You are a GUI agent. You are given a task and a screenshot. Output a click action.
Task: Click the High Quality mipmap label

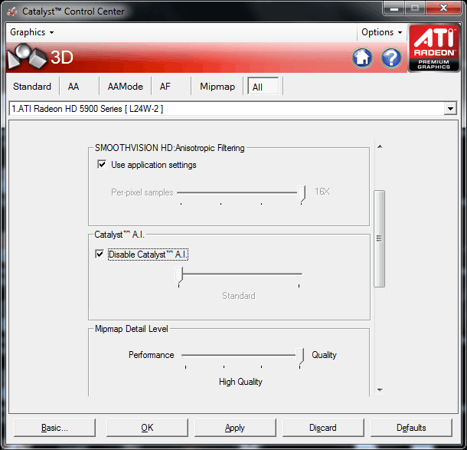[240, 382]
